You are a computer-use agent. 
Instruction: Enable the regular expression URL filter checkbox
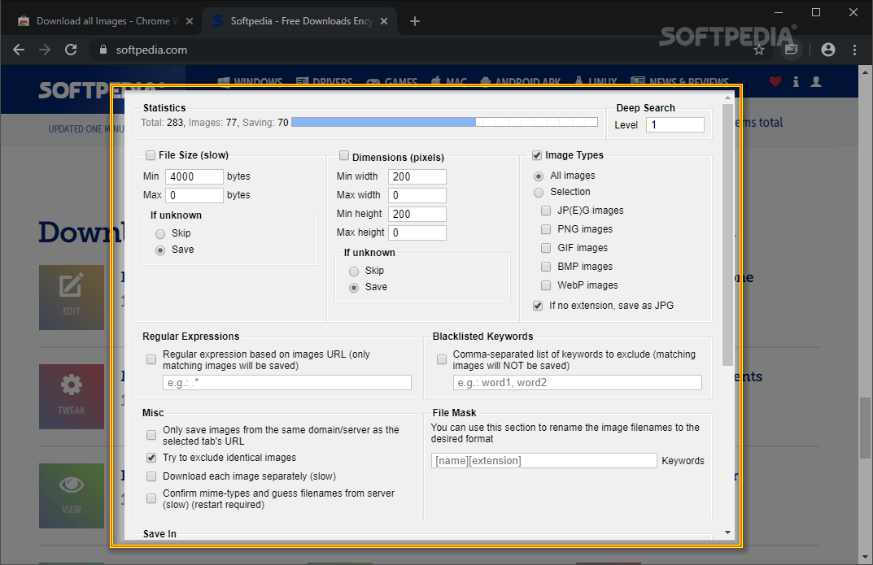click(x=151, y=360)
